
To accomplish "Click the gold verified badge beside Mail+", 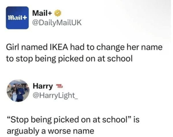I will coord(57,13).
